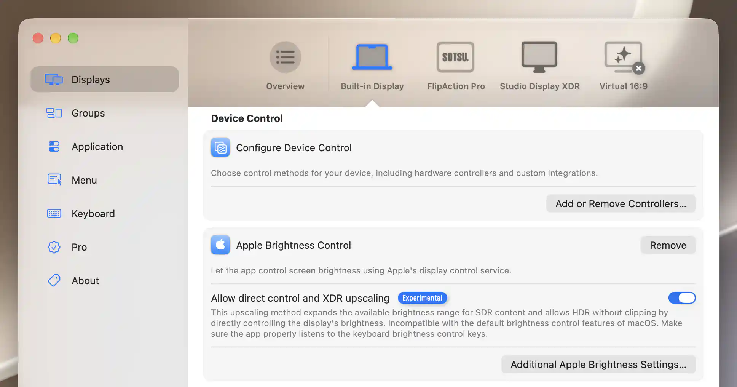Select the Virtual 16:9 display icon
The image size is (737, 387).
pos(623,57)
